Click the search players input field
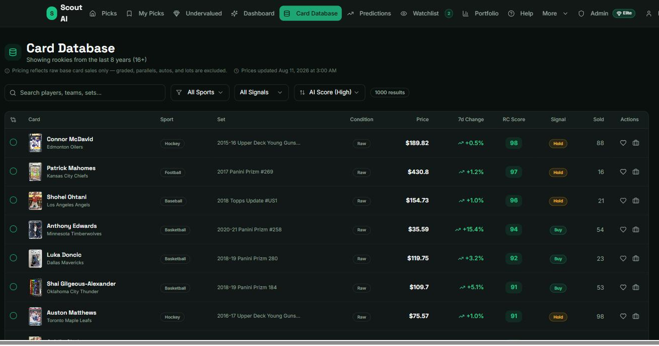Image resolution: width=659 pixels, height=346 pixels. pos(85,92)
